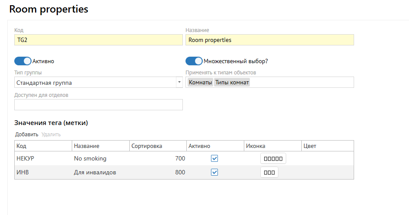Click the Добавить link to add tag

point(26,135)
